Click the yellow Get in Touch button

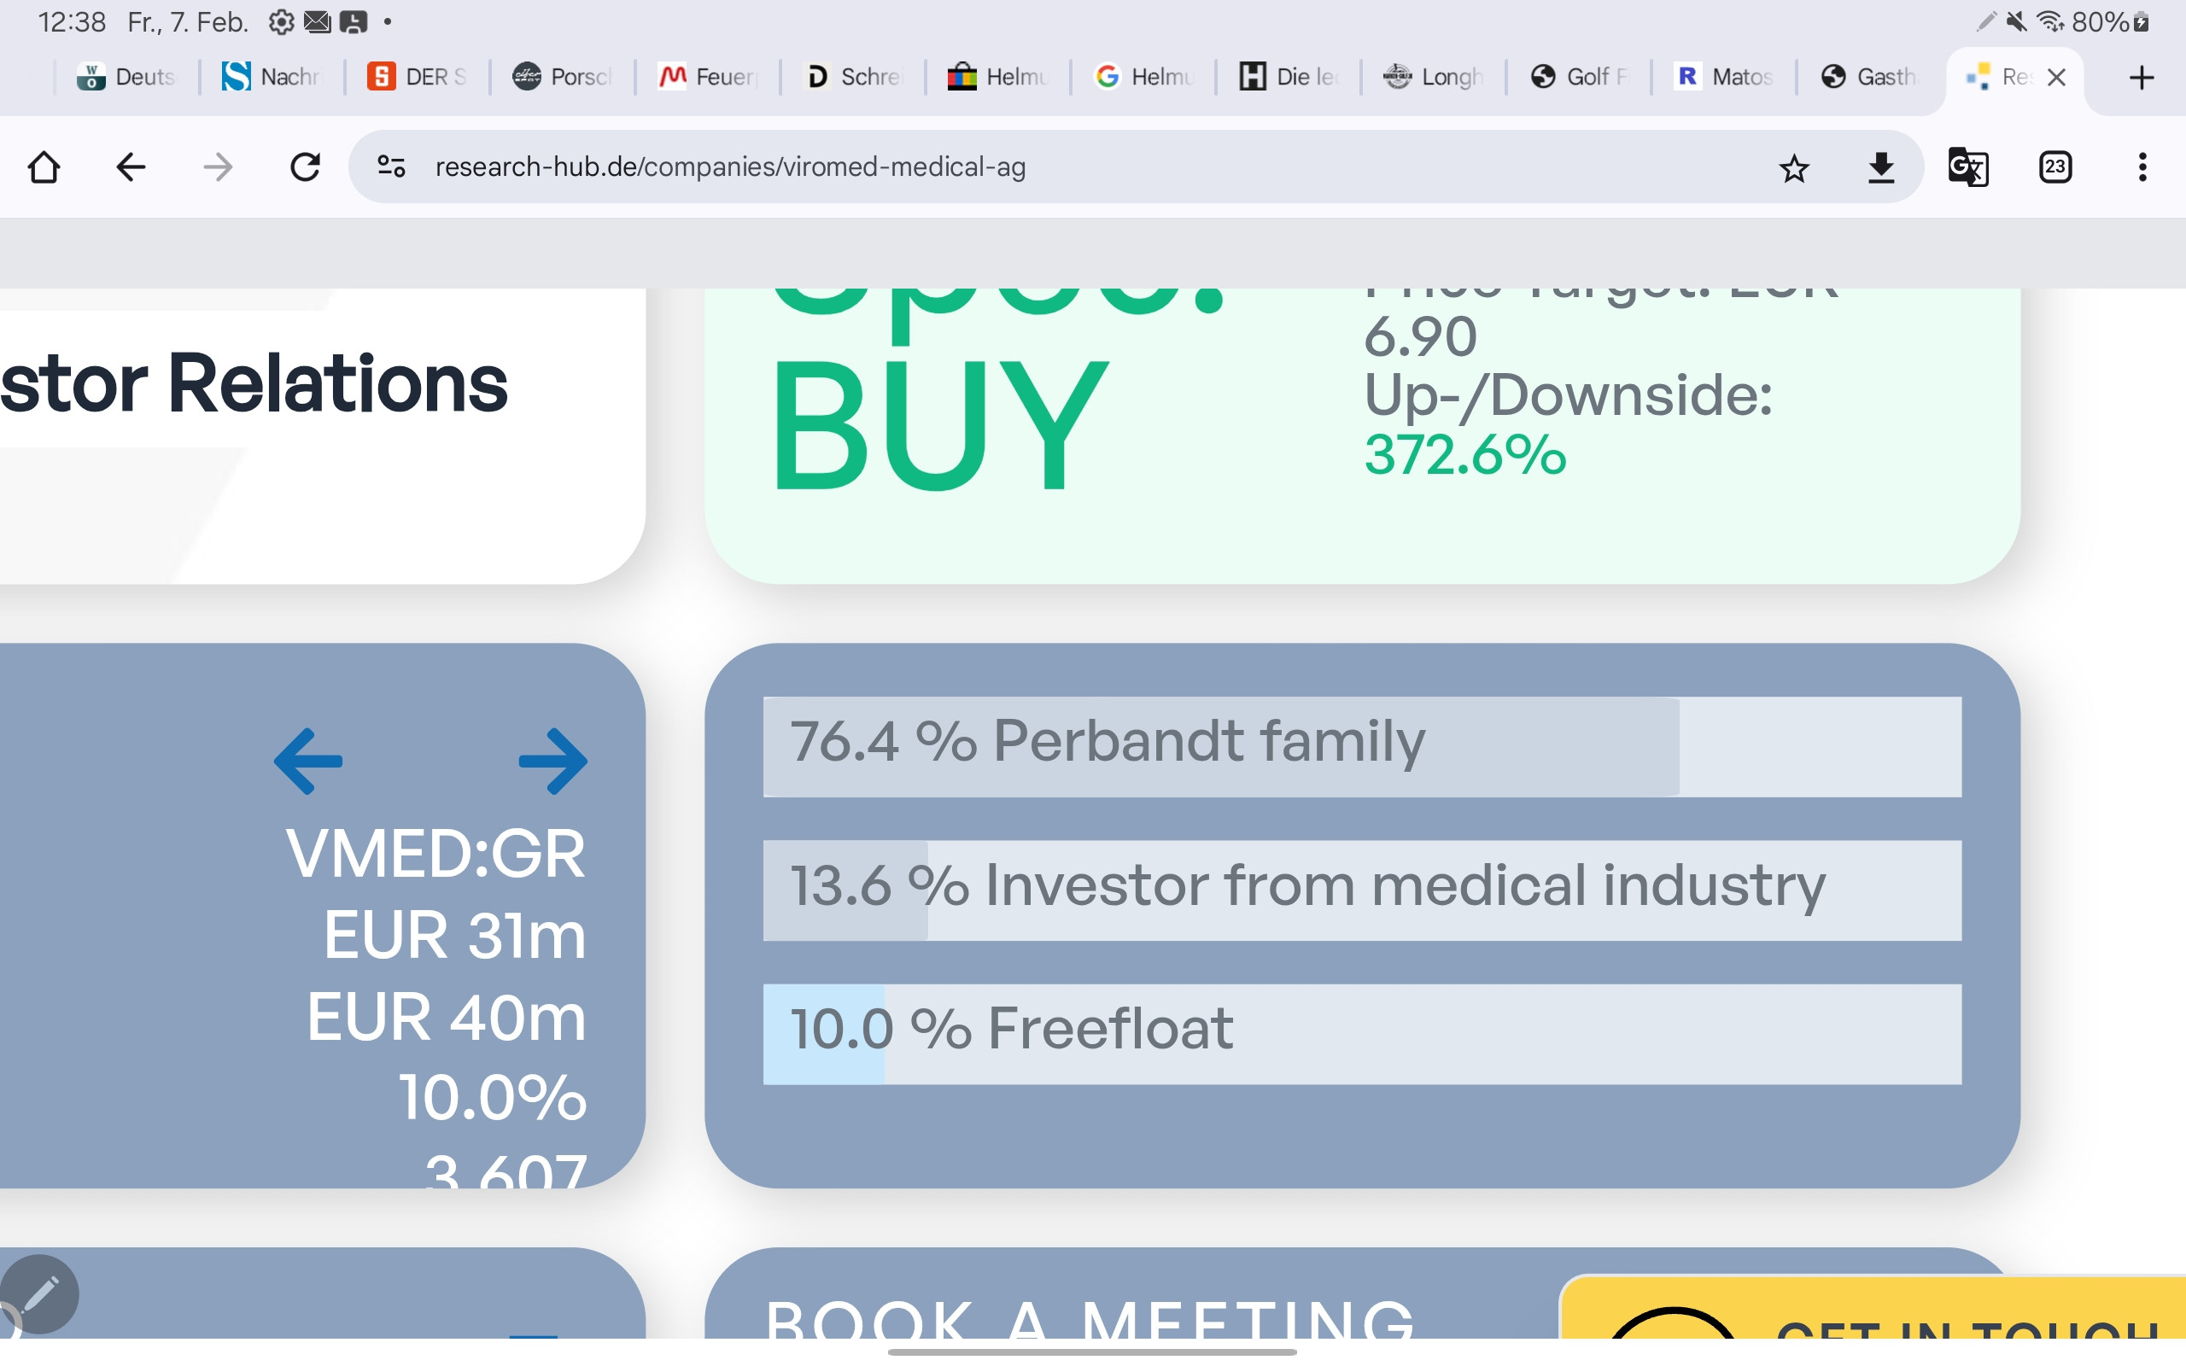(1873, 1308)
